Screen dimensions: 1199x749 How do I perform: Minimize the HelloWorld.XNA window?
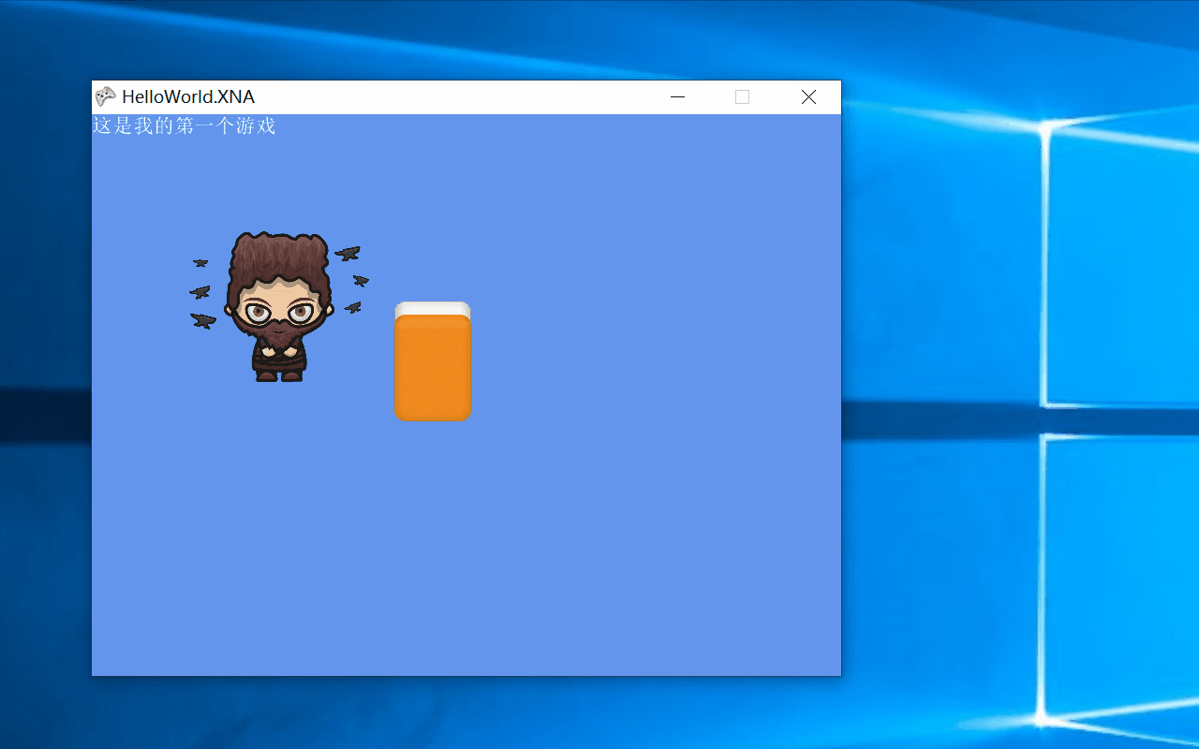(677, 96)
